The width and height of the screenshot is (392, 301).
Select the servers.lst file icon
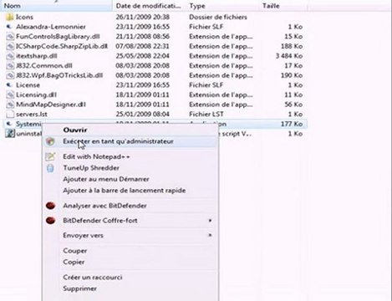[x=10, y=115]
